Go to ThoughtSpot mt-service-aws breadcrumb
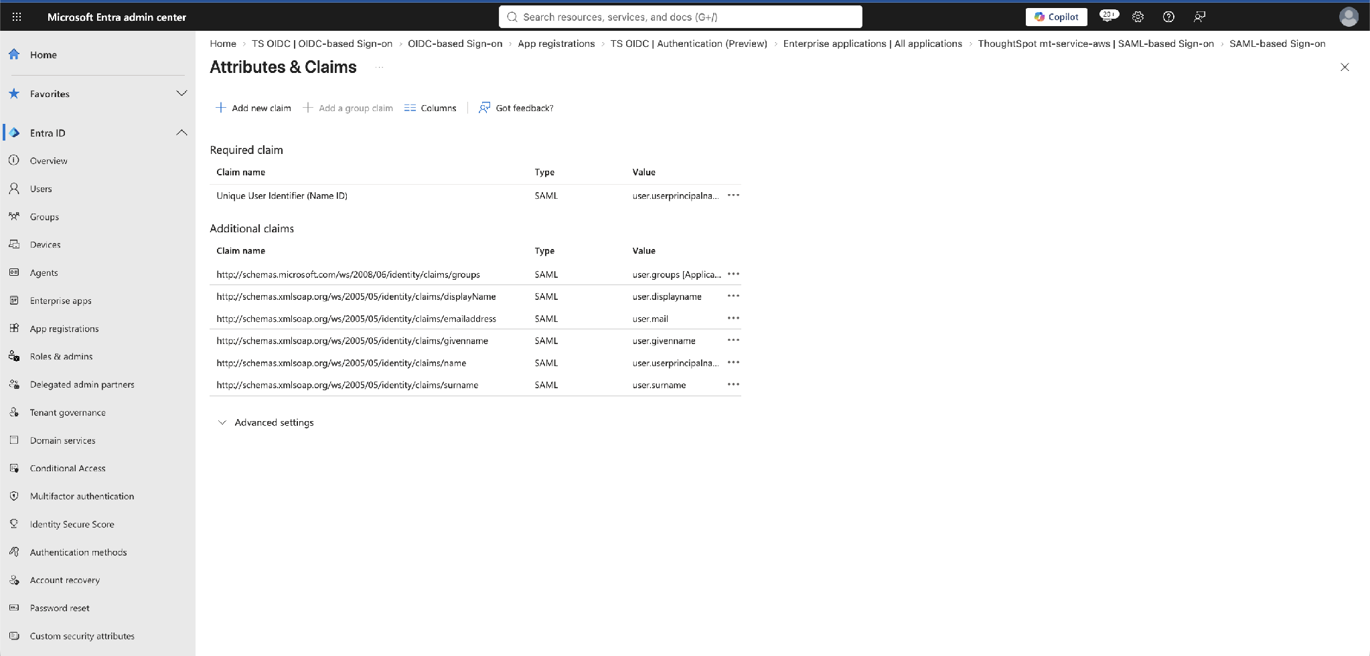 [1095, 44]
